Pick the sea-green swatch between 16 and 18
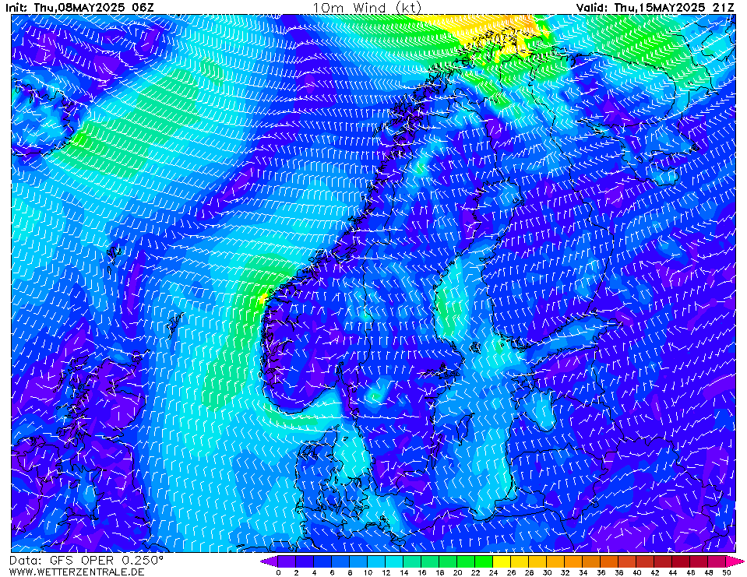The height and width of the screenshot is (577, 747). coord(430,561)
